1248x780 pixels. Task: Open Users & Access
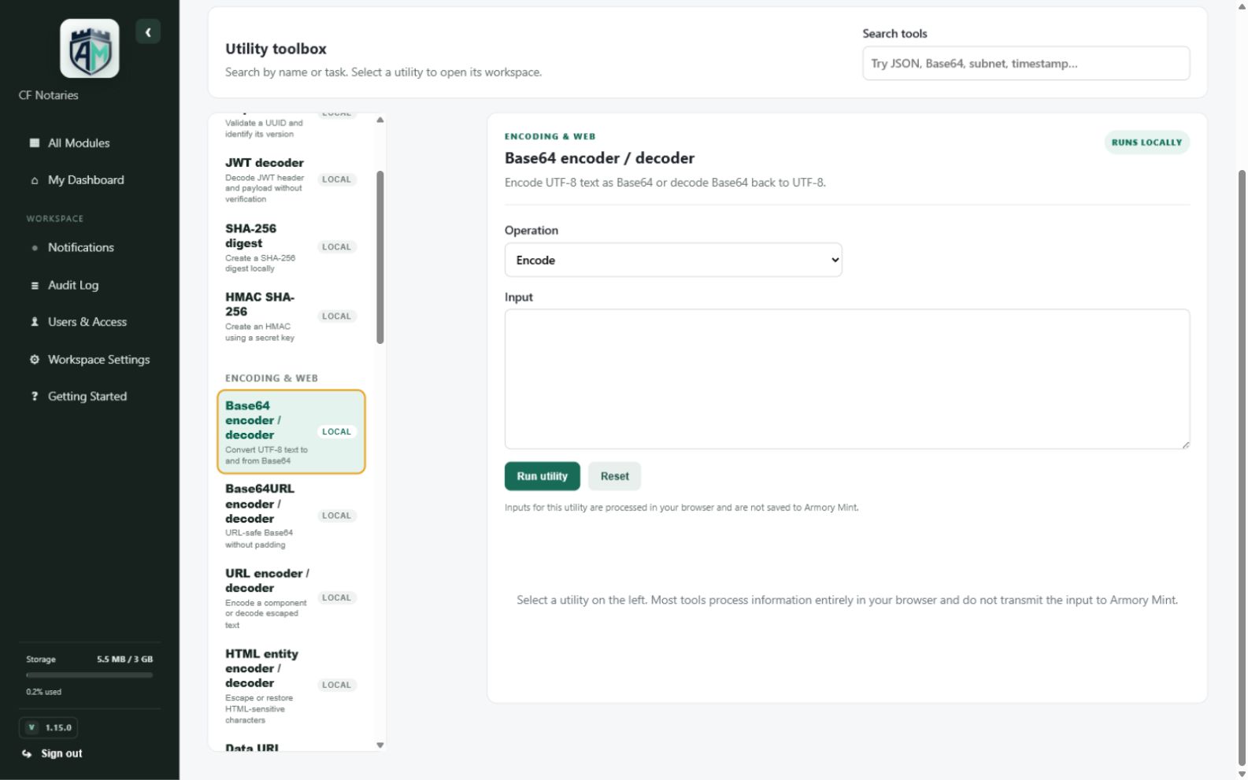pyautogui.click(x=89, y=322)
